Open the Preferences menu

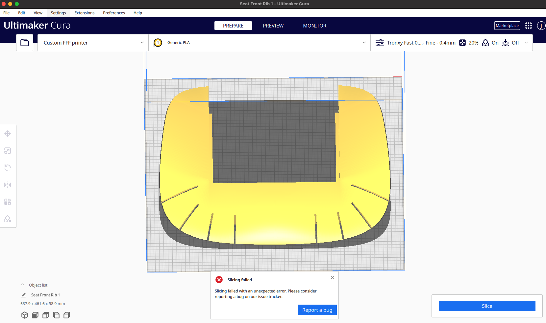(114, 13)
